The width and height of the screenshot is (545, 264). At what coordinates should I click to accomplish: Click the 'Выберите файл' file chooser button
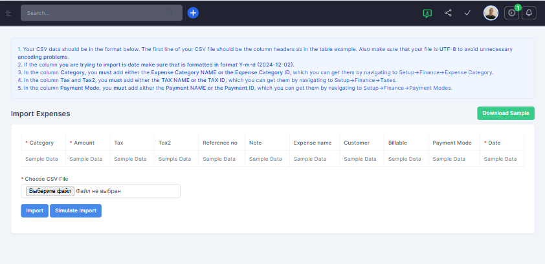[49, 191]
